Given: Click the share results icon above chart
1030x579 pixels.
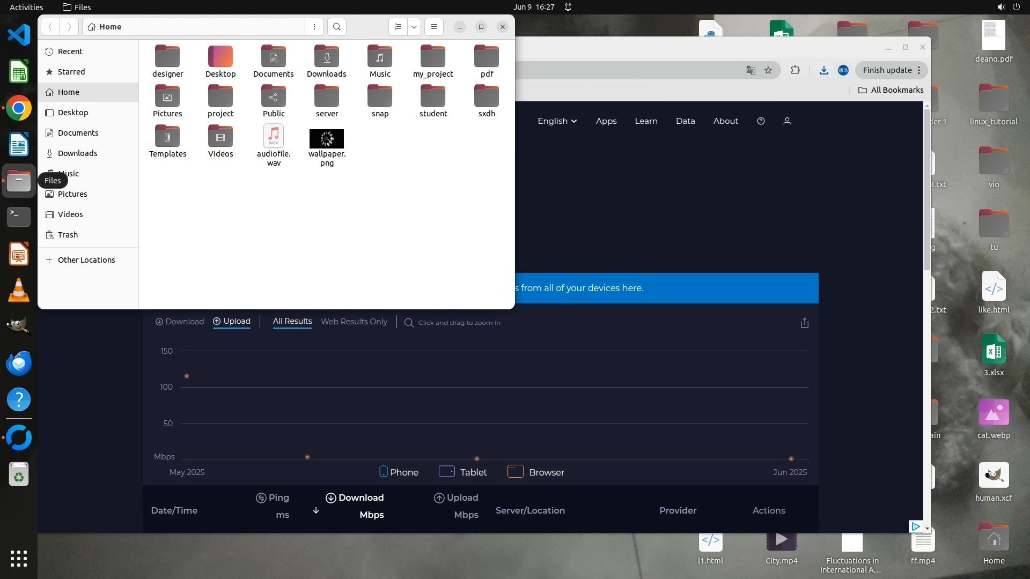Looking at the screenshot, I should click(804, 323).
